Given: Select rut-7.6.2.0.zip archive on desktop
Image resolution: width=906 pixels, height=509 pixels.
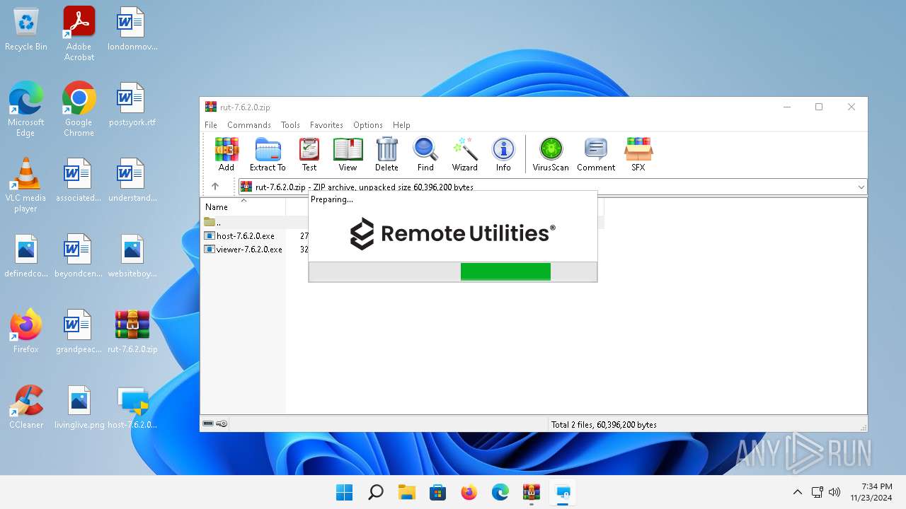Looking at the screenshot, I should point(132,331).
